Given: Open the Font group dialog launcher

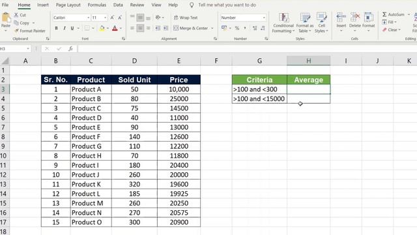Looking at the screenshot, I should [x=123, y=39].
